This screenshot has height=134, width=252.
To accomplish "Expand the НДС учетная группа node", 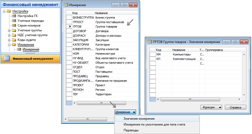I will point(9,35).
